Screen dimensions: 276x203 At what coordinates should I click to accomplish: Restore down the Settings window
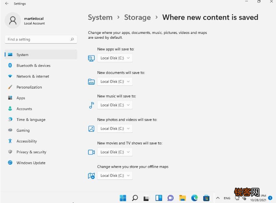point(259,1)
